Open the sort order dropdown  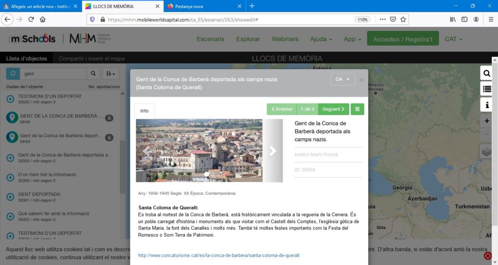tap(110, 74)
